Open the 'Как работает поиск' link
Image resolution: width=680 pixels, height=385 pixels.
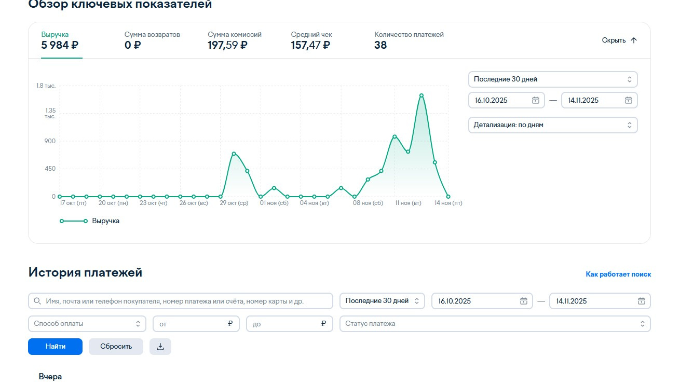pyautogui.click(x=618, y=274)
